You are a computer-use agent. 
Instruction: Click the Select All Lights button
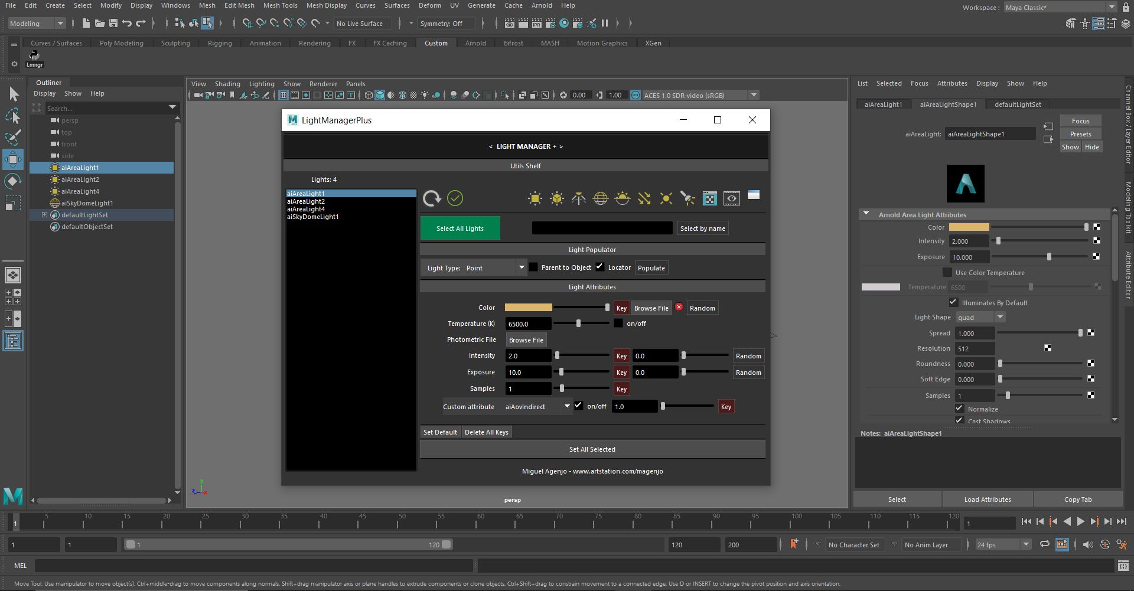coord(460,228)
